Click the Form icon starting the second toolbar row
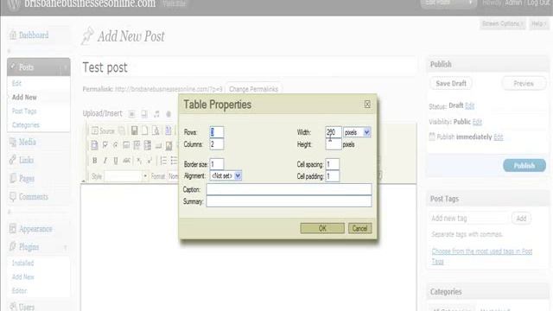This screenshot has width=553, height=311. (94, 145)
